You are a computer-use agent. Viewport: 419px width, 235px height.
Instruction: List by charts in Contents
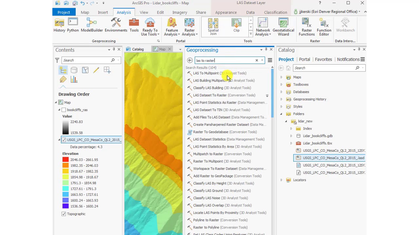click(x=74, y=80)
